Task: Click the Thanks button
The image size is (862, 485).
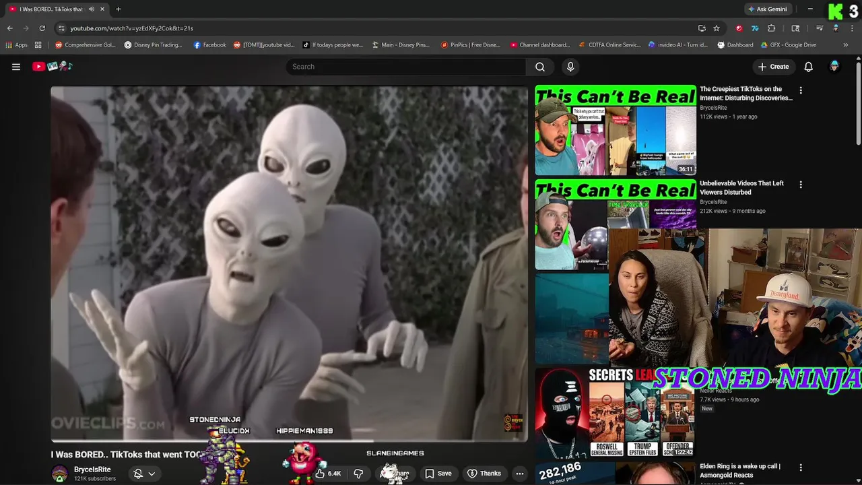Action: [484, 474]
